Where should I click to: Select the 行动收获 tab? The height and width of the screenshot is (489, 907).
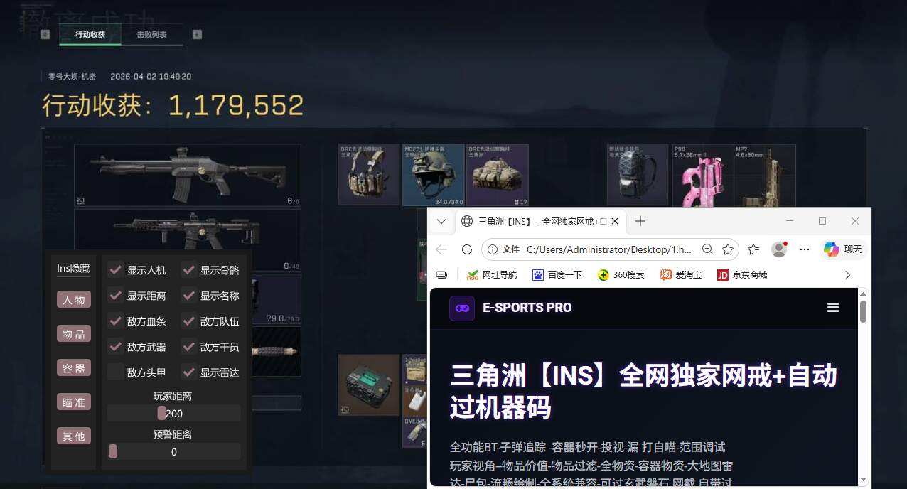click(x=90, y=34)
